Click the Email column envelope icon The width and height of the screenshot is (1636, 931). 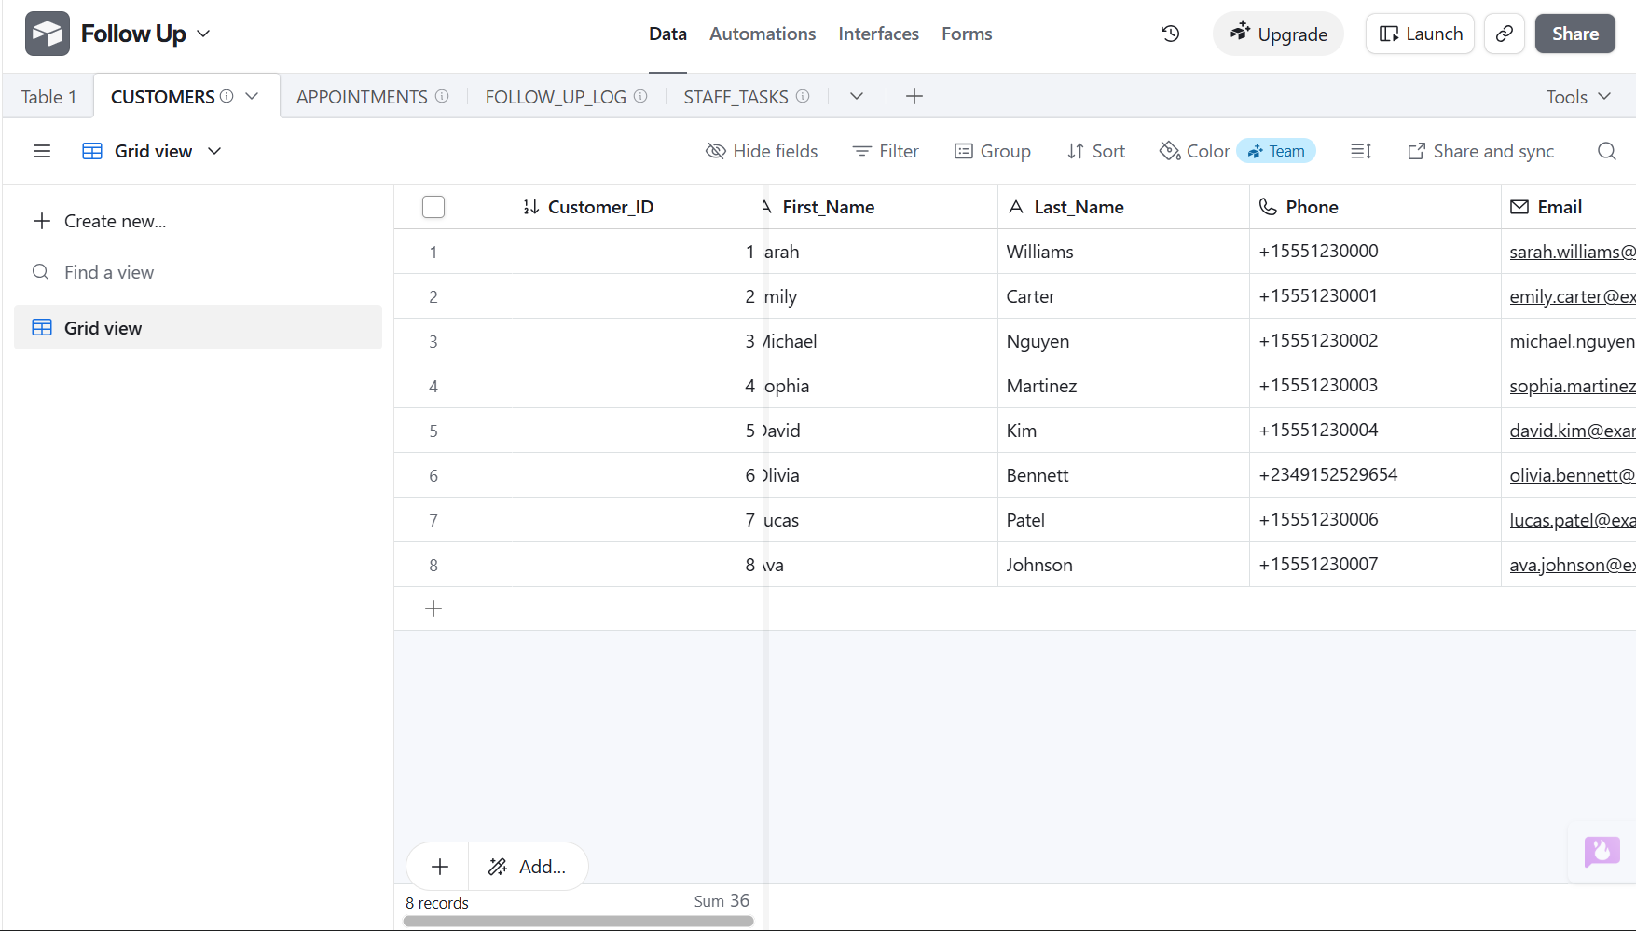(1519, 207)
